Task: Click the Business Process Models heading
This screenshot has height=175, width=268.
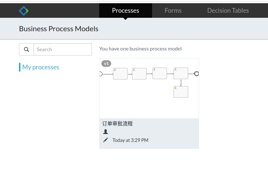Action: click(59, 29)
